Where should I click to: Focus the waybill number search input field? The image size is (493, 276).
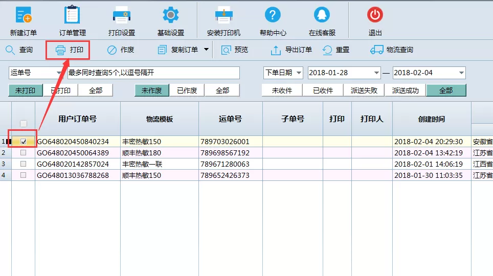click(x=154, y=73)
